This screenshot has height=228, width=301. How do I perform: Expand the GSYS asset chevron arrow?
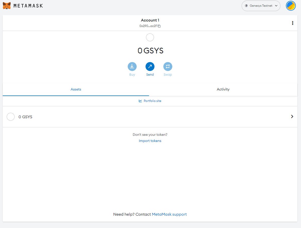pyautogui.click(x=292, y=117)
